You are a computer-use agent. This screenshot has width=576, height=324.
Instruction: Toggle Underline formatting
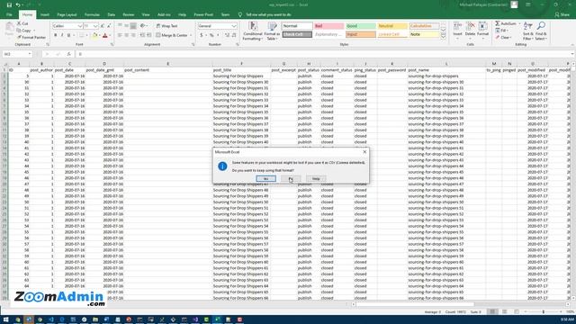[68, 35]
